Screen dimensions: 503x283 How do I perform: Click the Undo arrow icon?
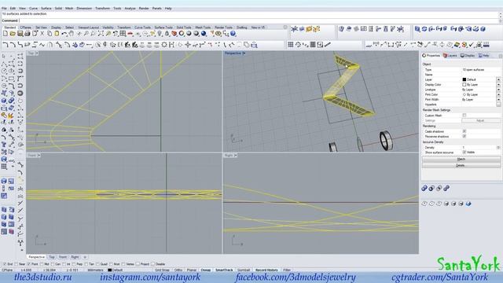(64, 34)
